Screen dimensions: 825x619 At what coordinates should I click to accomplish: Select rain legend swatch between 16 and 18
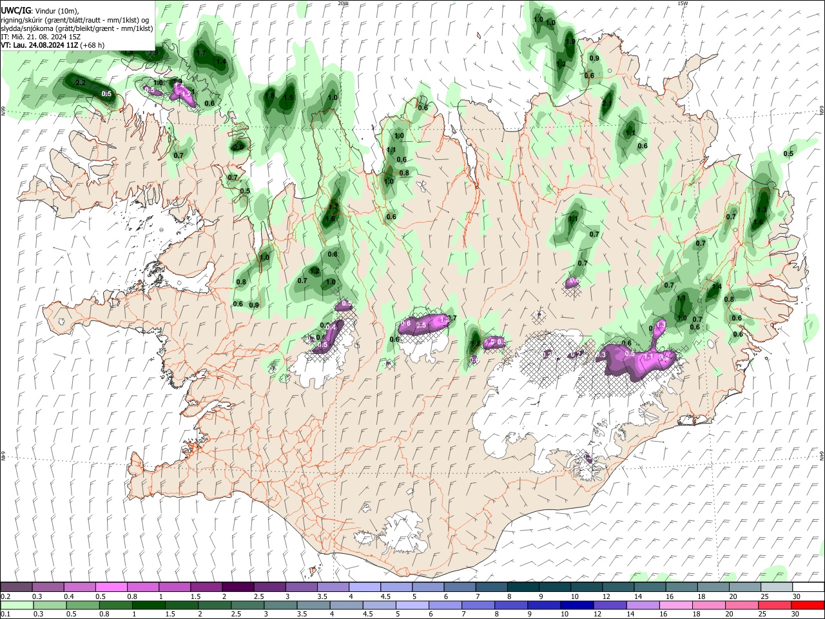coord(675,605)
